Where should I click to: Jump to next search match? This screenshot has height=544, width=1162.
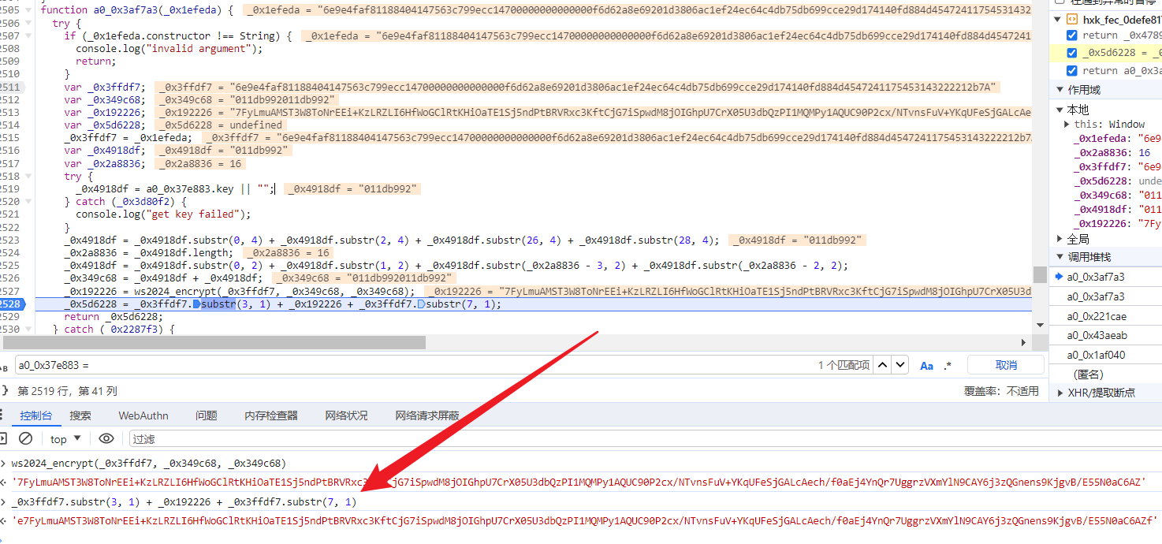click(900, 365)
